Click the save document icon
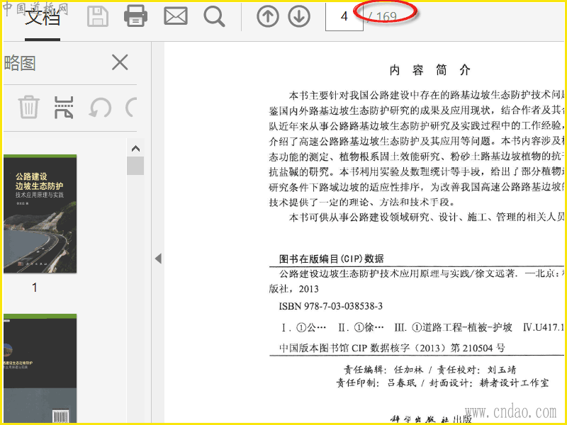The height and width of the screenshot is (425, 567). pyautogui.click(x=98, y=16)
